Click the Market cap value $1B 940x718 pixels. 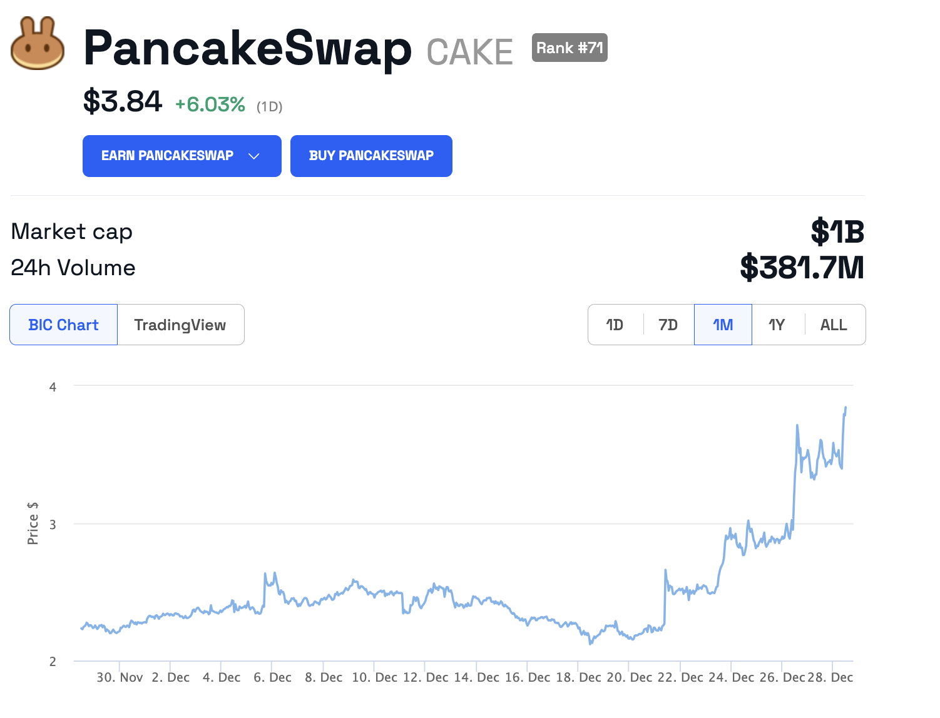point(837,231)
